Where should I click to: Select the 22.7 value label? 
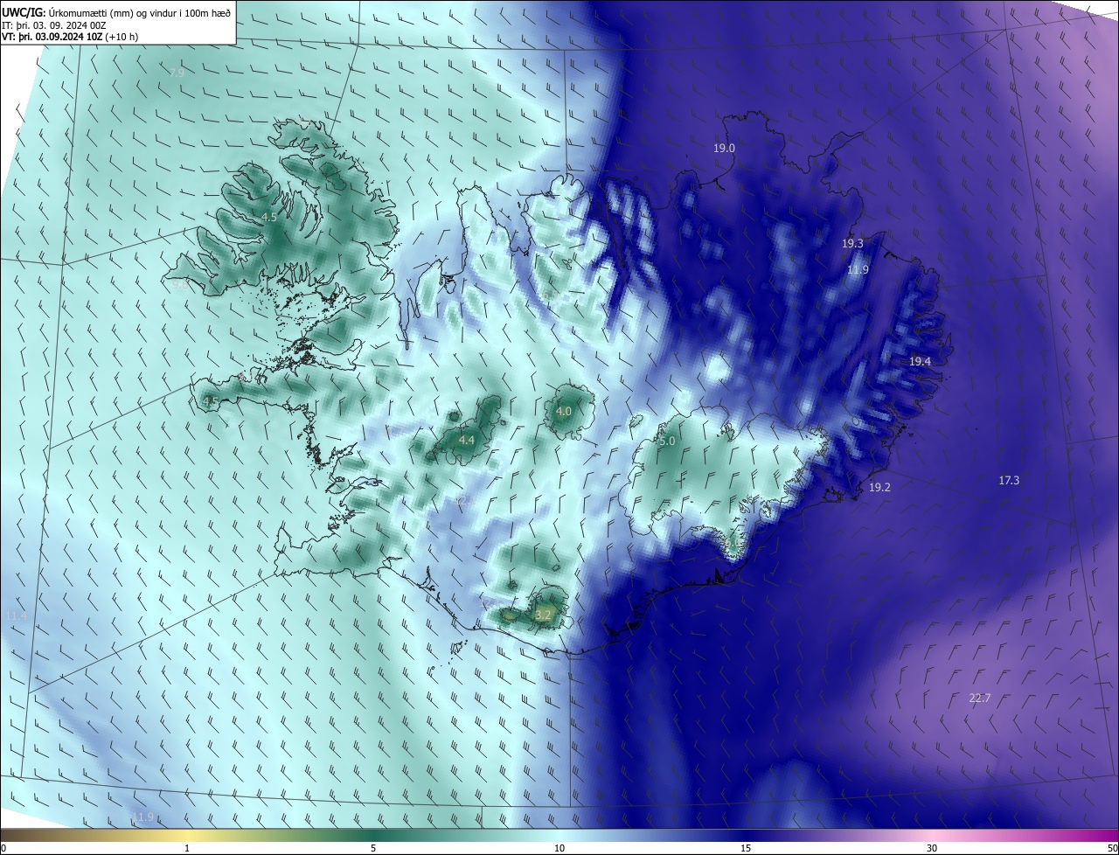(980, 699)
